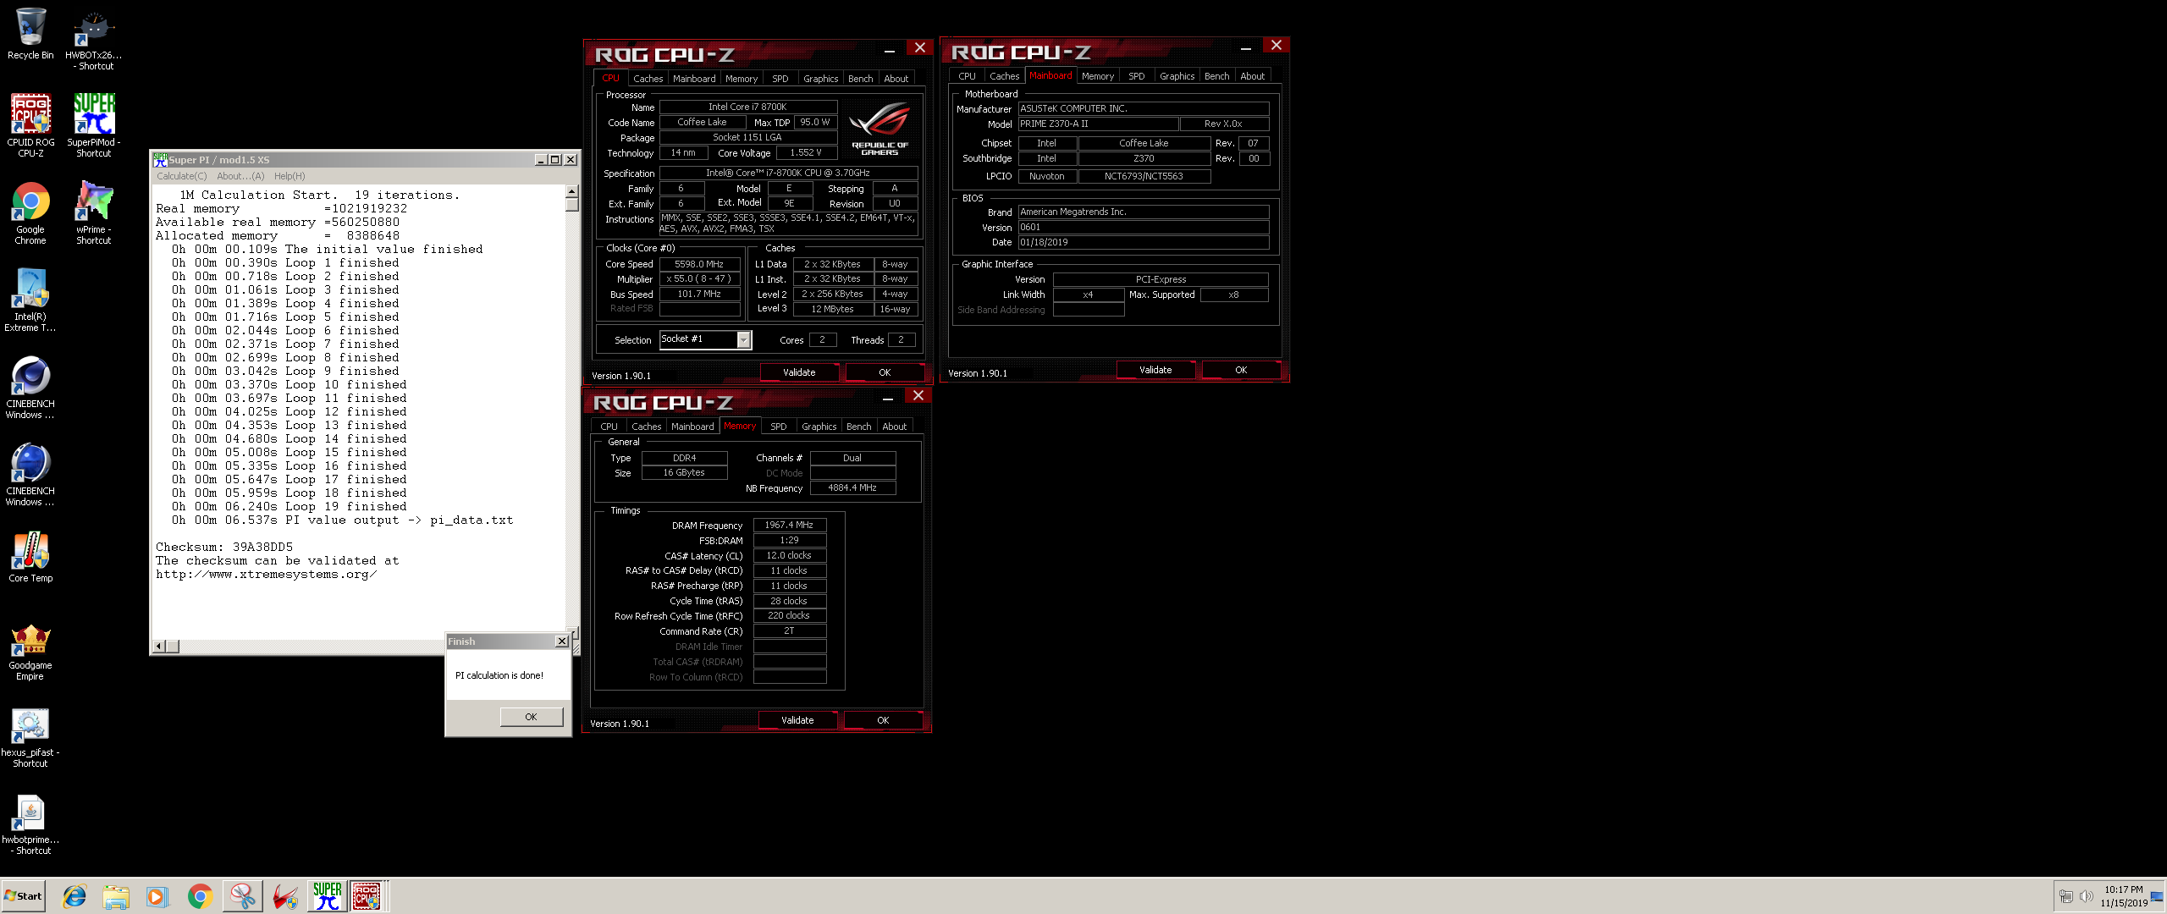
Task: Click the Checksum: 39A38DD5 line
Action: point(224,548)
